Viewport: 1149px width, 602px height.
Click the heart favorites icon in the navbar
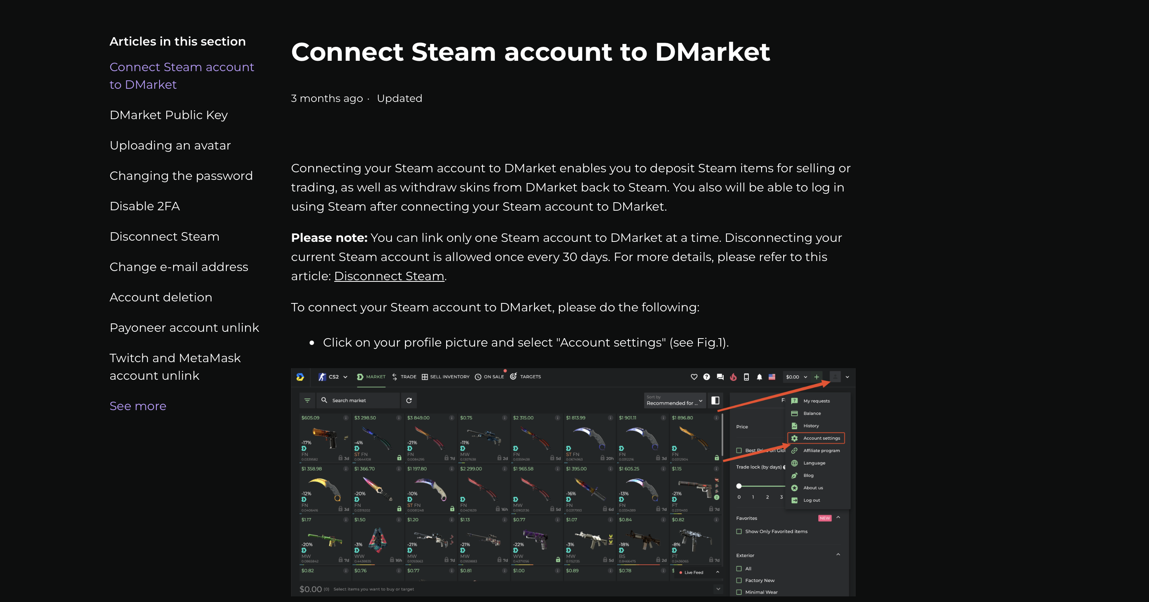694,377
